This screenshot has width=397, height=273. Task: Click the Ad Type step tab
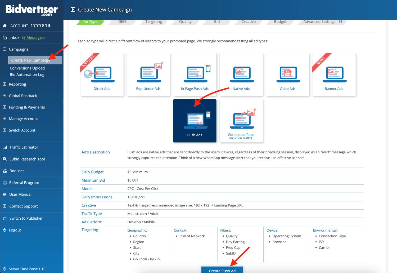click(90, 22)
